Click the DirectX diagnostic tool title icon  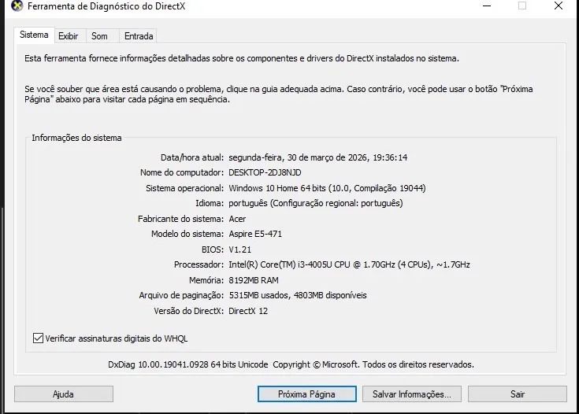coord(17,6)
